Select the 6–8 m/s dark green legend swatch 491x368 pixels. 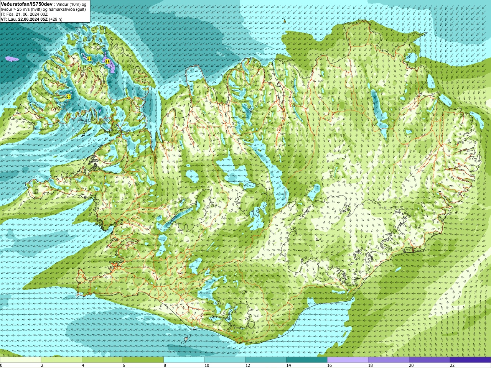click(143, 360)
